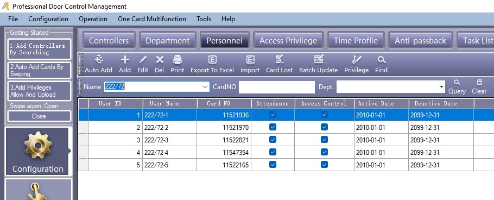Click the Access Control column header
Viewport: 494px width, 200px height.
click(325, 103)
